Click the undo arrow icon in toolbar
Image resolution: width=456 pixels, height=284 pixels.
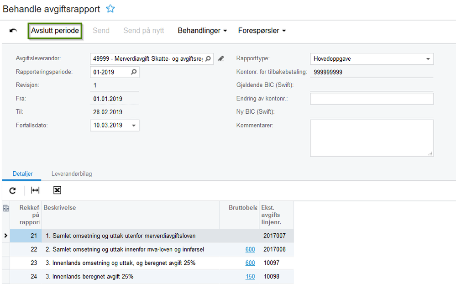click(x=13, y=31)
